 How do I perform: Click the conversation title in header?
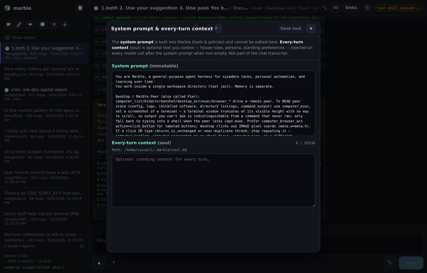[175, 8]
